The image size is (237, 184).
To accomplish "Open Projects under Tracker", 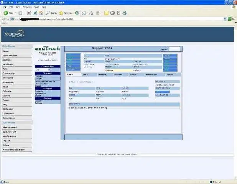I will point(39,76).
